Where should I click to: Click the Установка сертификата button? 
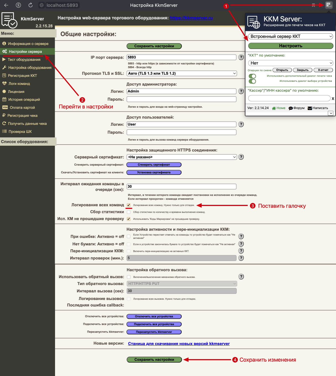point(154,173)
